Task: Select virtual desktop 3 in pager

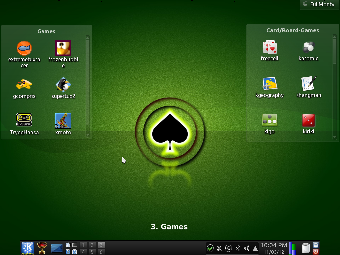Action: tap(101, 245)
